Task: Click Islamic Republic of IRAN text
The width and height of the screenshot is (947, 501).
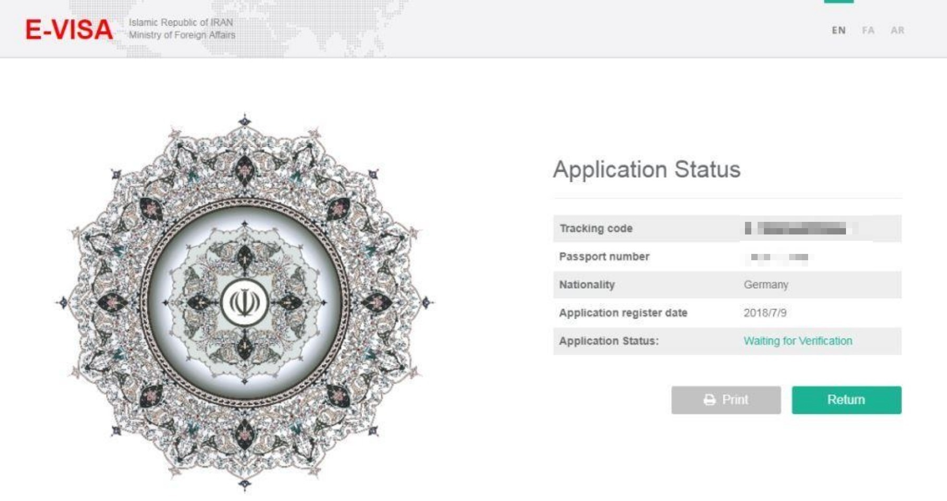Action: 181,23
